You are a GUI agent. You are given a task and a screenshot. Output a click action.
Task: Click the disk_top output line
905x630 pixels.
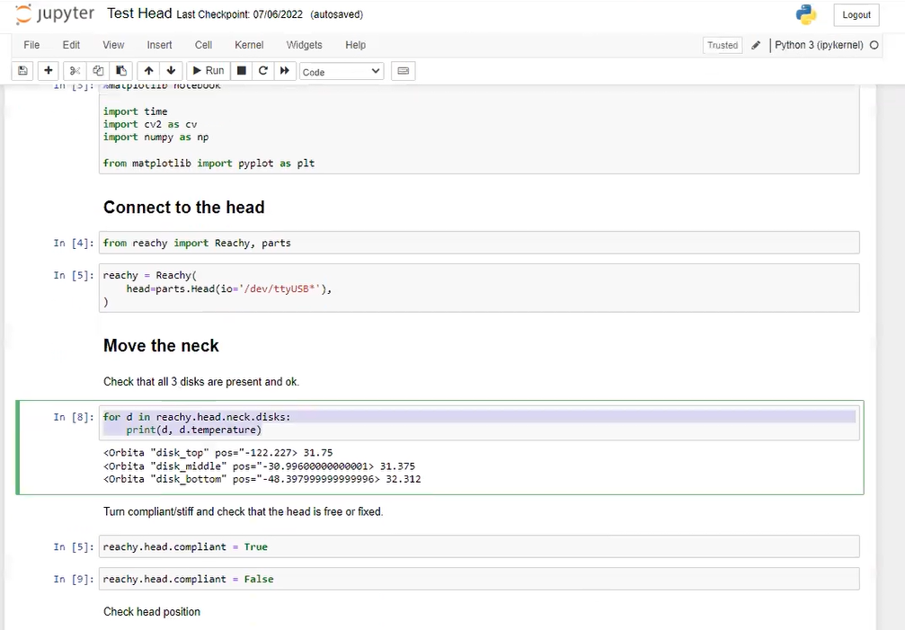pyautogui.click(x=217, y=453)
